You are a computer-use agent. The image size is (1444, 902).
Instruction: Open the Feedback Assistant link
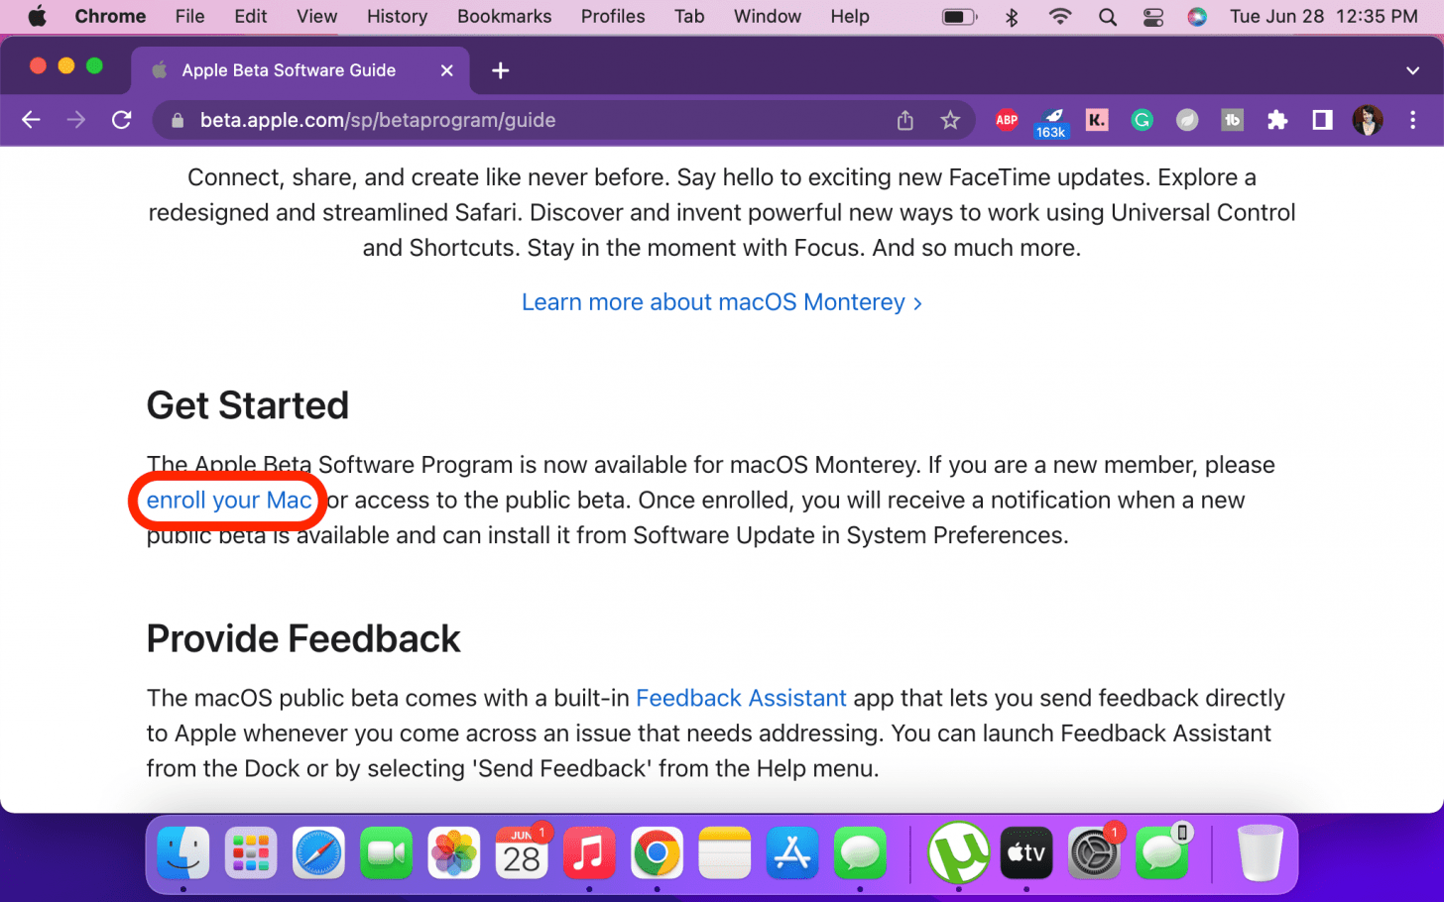click(741, 698)
